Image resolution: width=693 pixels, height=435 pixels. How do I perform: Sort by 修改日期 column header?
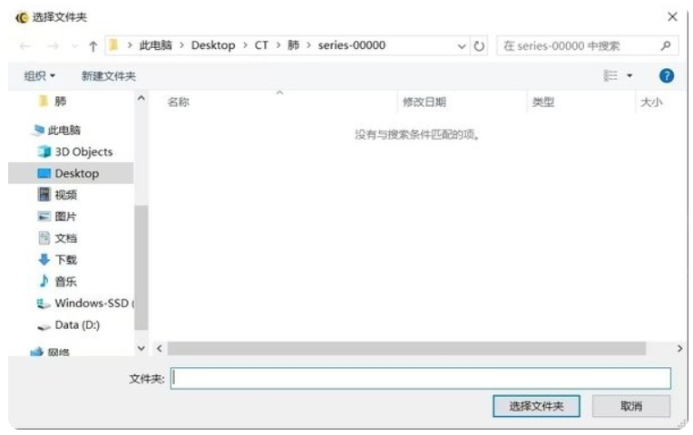425,102
